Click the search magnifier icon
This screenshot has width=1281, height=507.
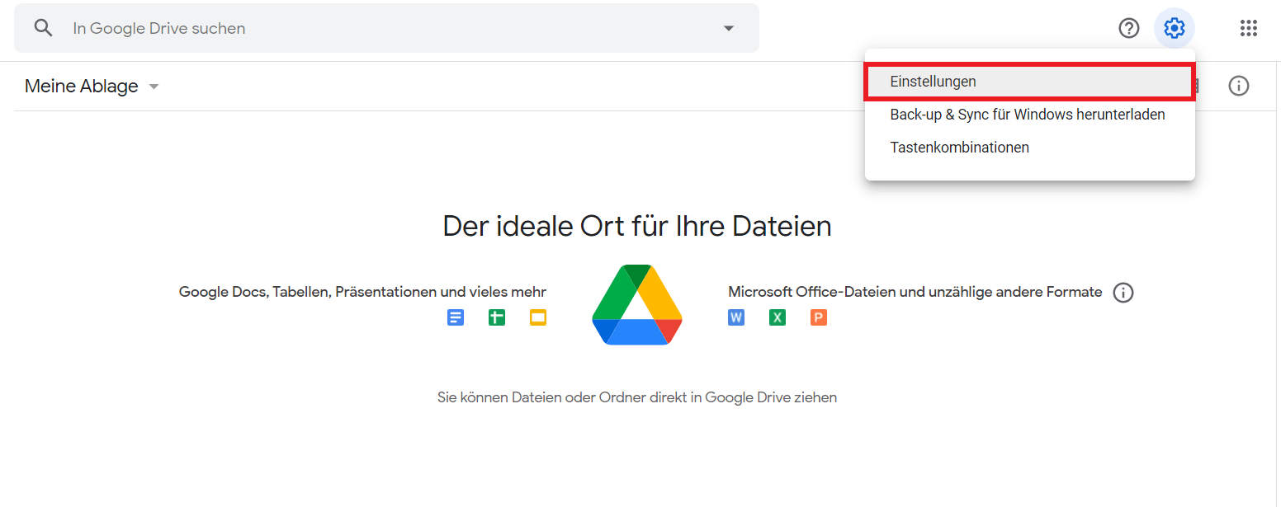click(x=44, y=28)
